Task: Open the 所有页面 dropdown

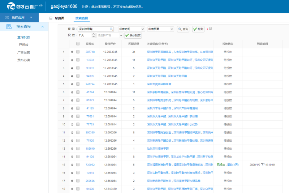Action: click(160, 29)
